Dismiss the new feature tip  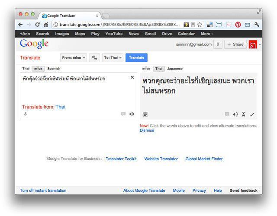tap(147, 130)
